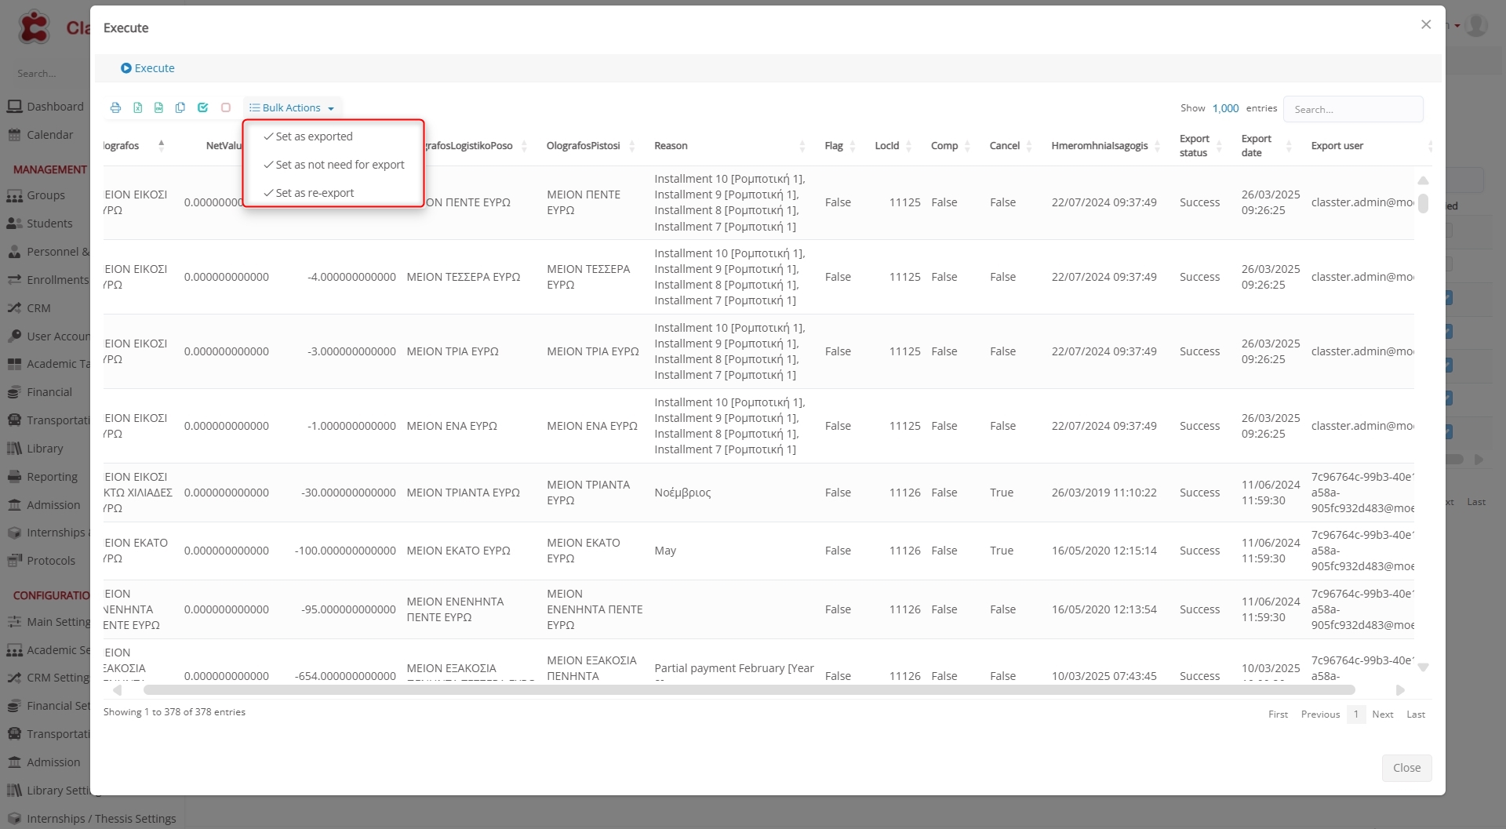Screen dimensions: 1506x829
Task: Open Internships / Thessis Settings in sidebar
Action: coord(92,819)
